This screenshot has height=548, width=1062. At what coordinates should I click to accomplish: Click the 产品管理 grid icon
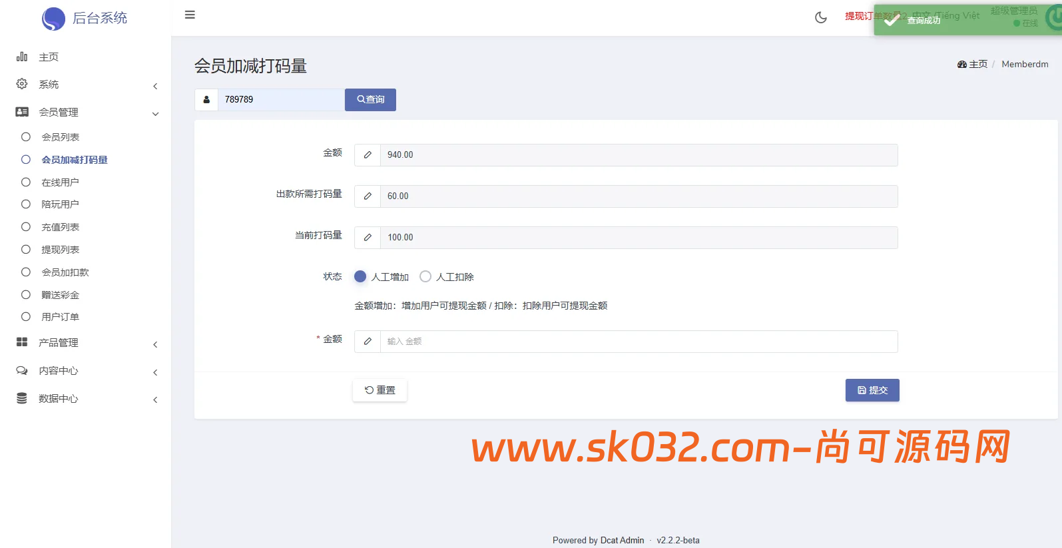[x=22, y=342]
